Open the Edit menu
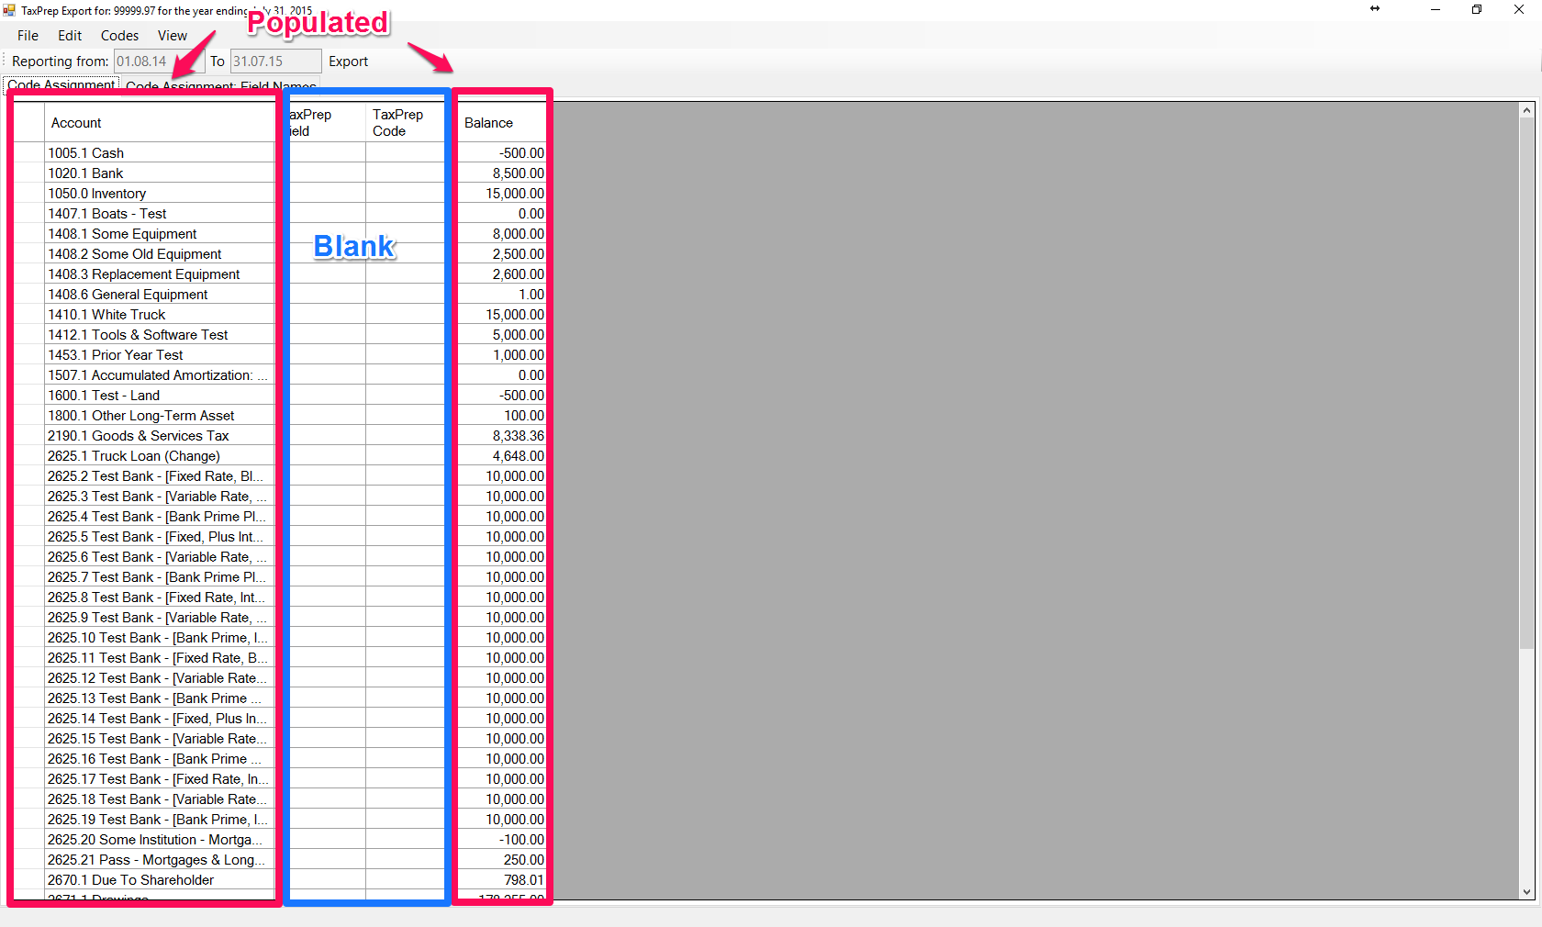The width and height of the screenshot is (1542, 927). (x=70, y=36)
